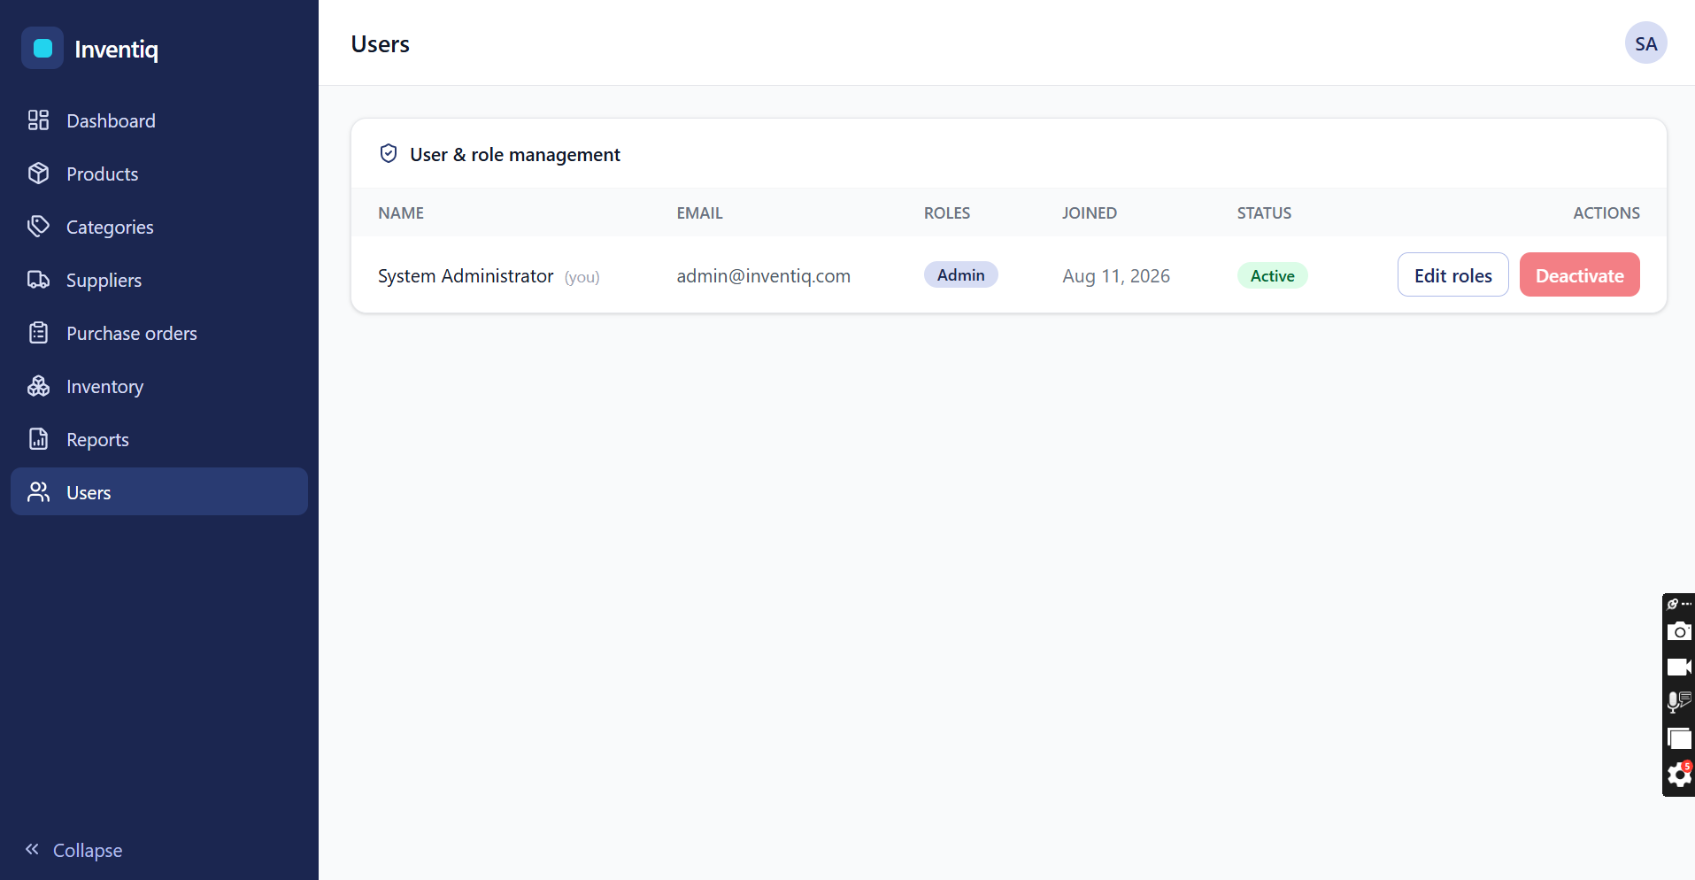
Task: Go to the Products page
Action: (x=159, y=174)
